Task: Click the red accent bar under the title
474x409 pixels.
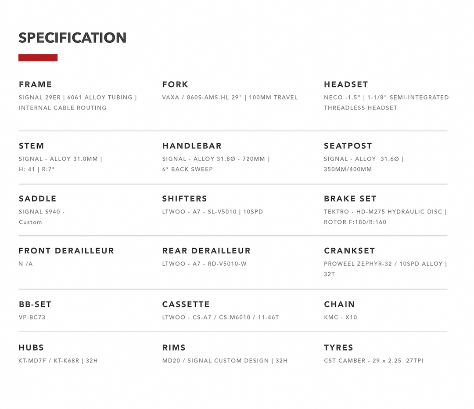Action: pyautogui.click(x=38, y=58)
